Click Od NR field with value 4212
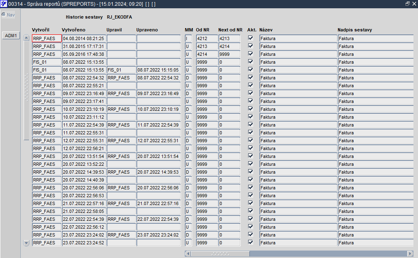418x258 pixels. pyautogui.click(x=207, y=38)
